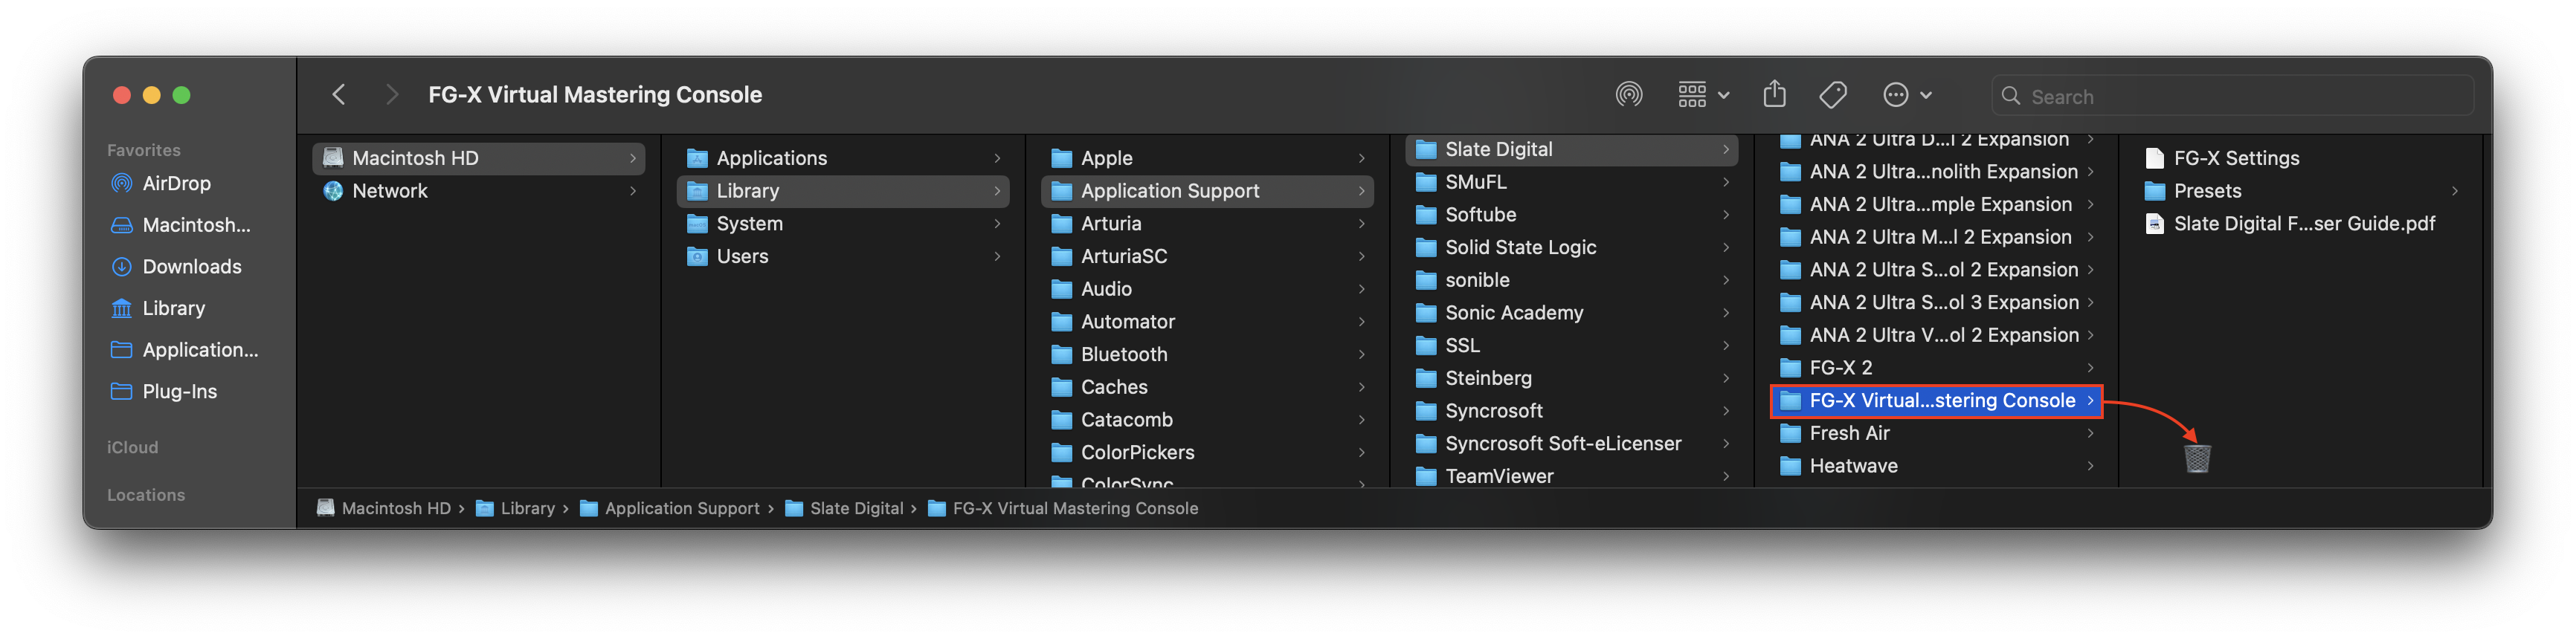Click the Tags toolbar icon
2576x639 pixels.
tap(1832, 95)
